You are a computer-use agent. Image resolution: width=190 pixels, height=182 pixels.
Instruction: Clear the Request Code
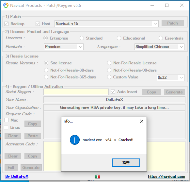(x=13, y=136)
